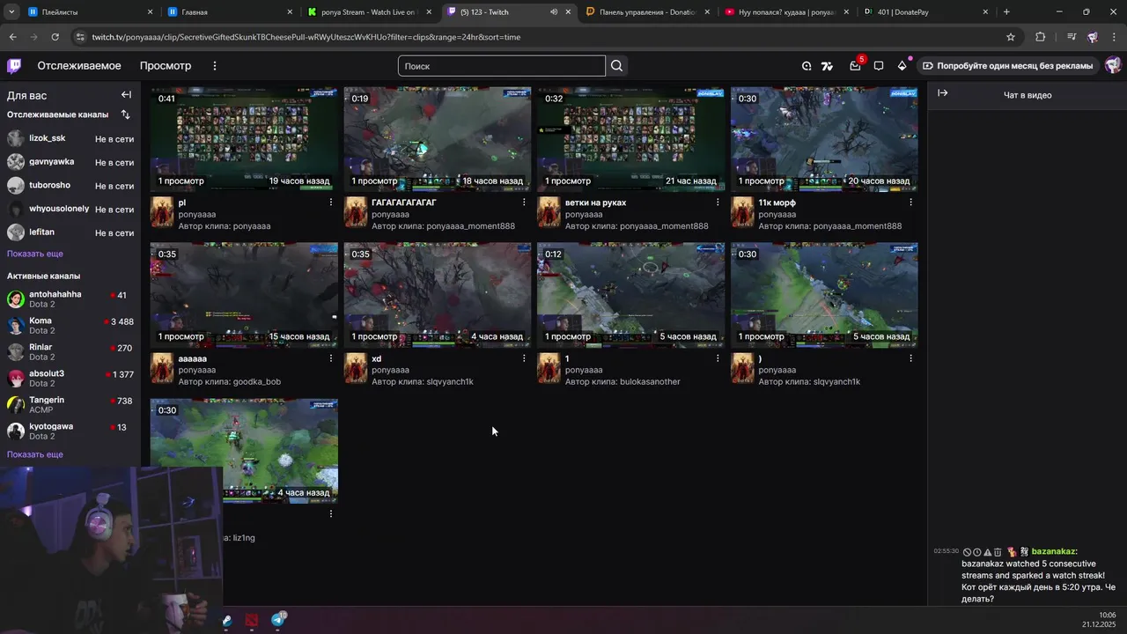The height and width of the screenshot is (634, 1127).
Task: Open options for clip by bulokasanother
Action: [x=718, y=358]
